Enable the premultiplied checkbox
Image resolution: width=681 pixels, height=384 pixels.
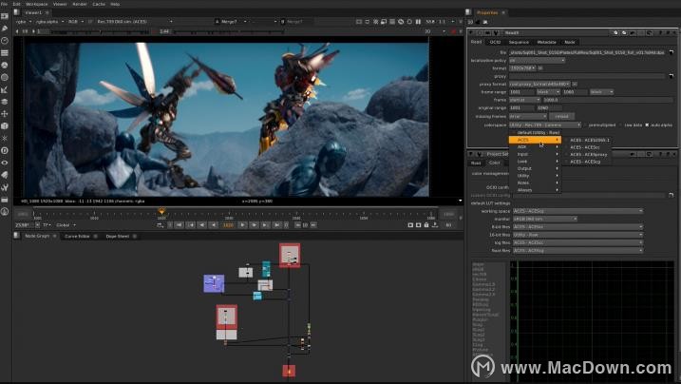pos(586,125)
